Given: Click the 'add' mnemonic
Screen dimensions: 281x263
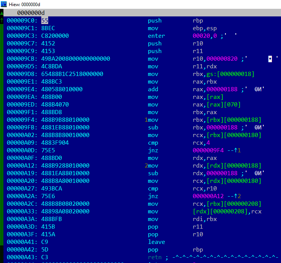Looking at the screenshot, I should pos(153,89).
